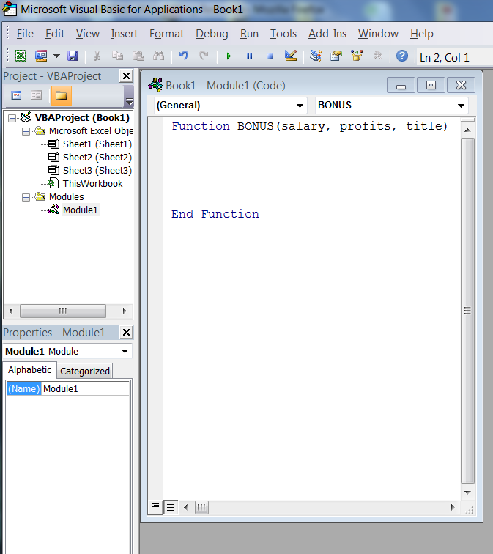Image resolution: width=493 pixels, height=554 pixels.
Task: Open the Object Browser toolbar icon
Action: coord(357,56)
